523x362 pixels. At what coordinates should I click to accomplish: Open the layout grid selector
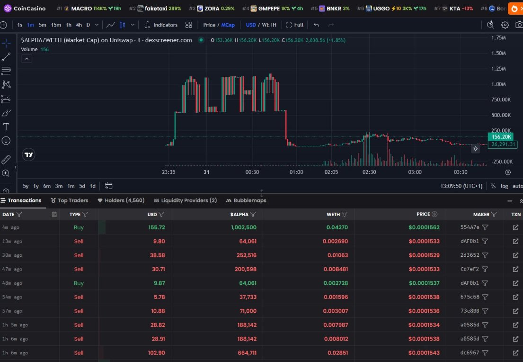click(189, 25)
